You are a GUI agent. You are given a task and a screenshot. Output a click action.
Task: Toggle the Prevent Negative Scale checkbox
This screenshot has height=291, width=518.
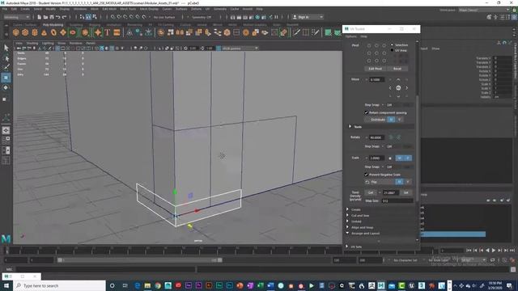tap(367, 175)
